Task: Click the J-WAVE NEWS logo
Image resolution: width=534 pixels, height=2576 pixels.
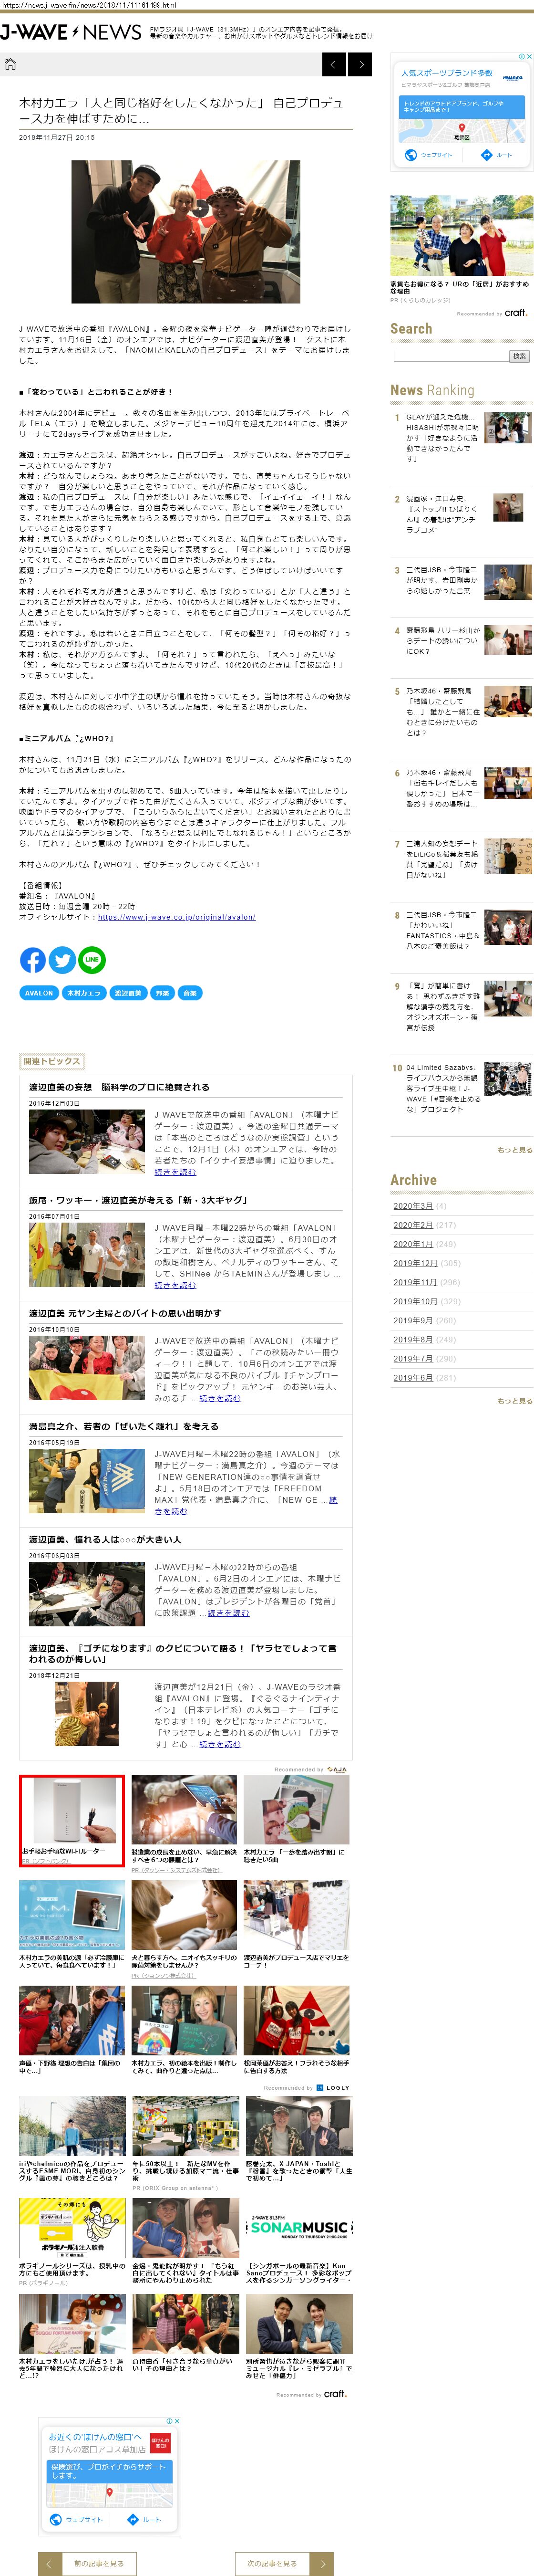Action: pos(71,33)
